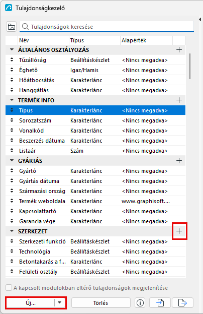Click the import properties icon

(x=160, y=303)
